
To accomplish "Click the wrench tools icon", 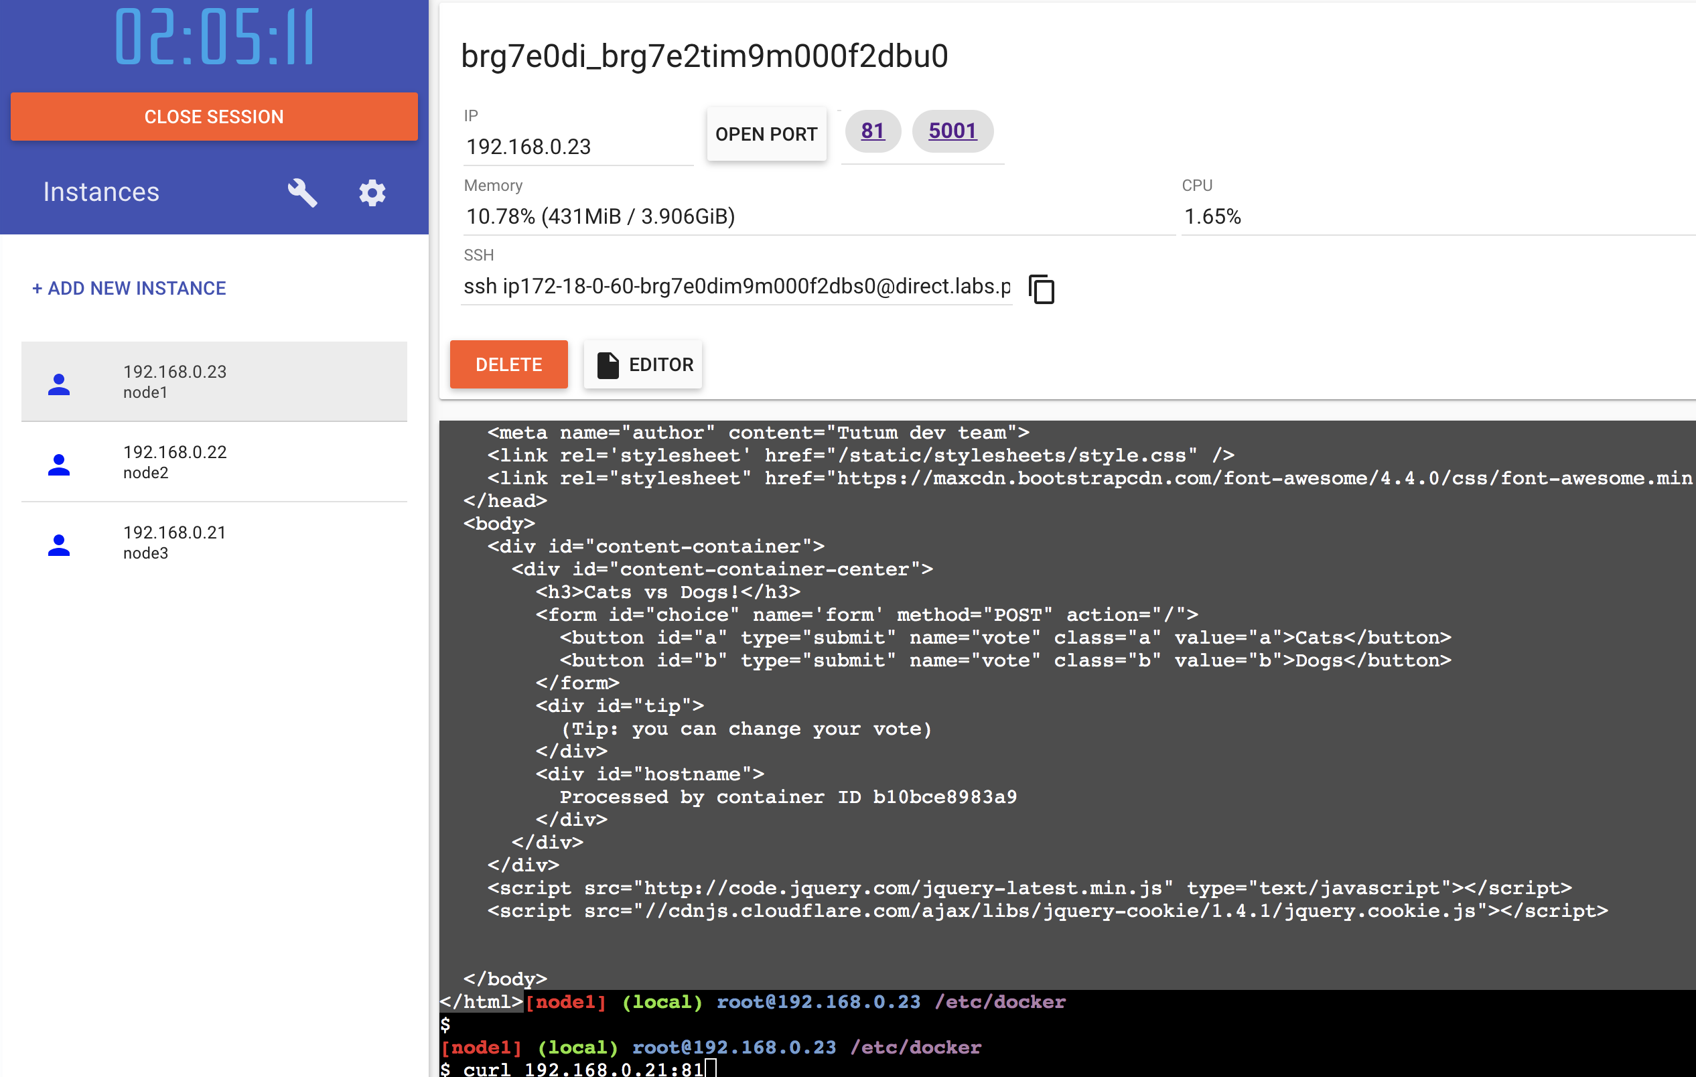I will point(302,192).
